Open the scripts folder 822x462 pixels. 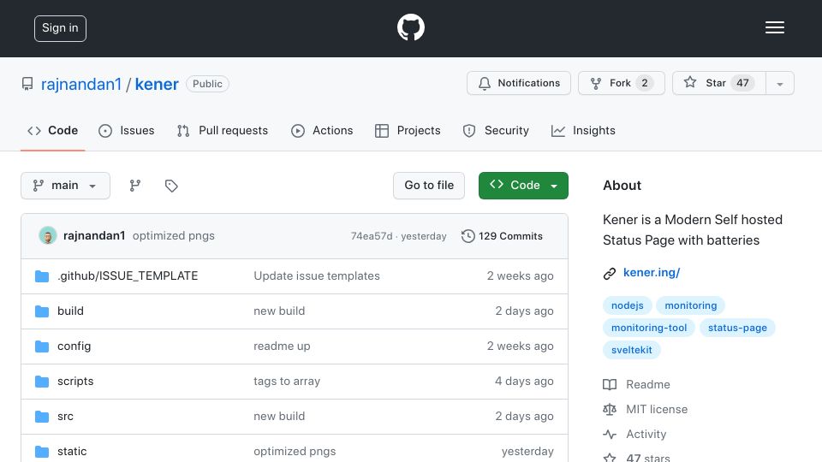pos(75,382)
